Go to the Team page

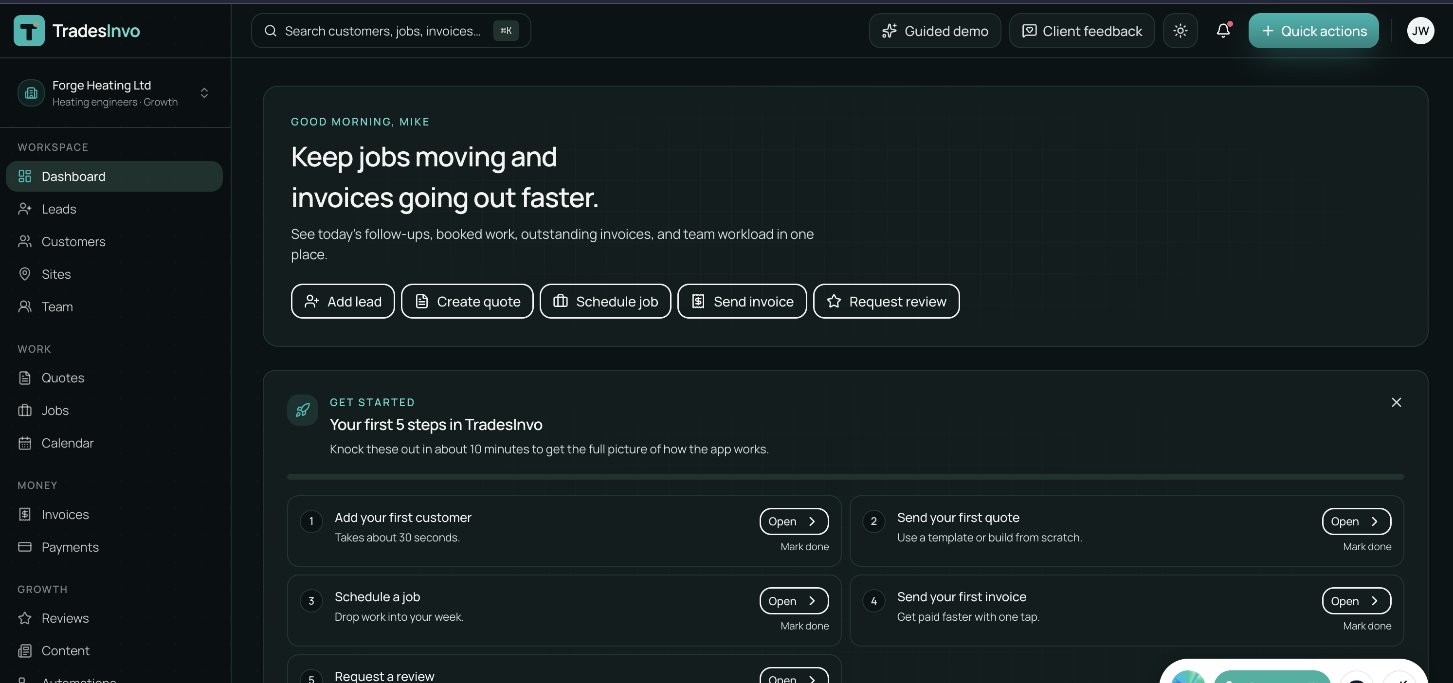[114, 307]
